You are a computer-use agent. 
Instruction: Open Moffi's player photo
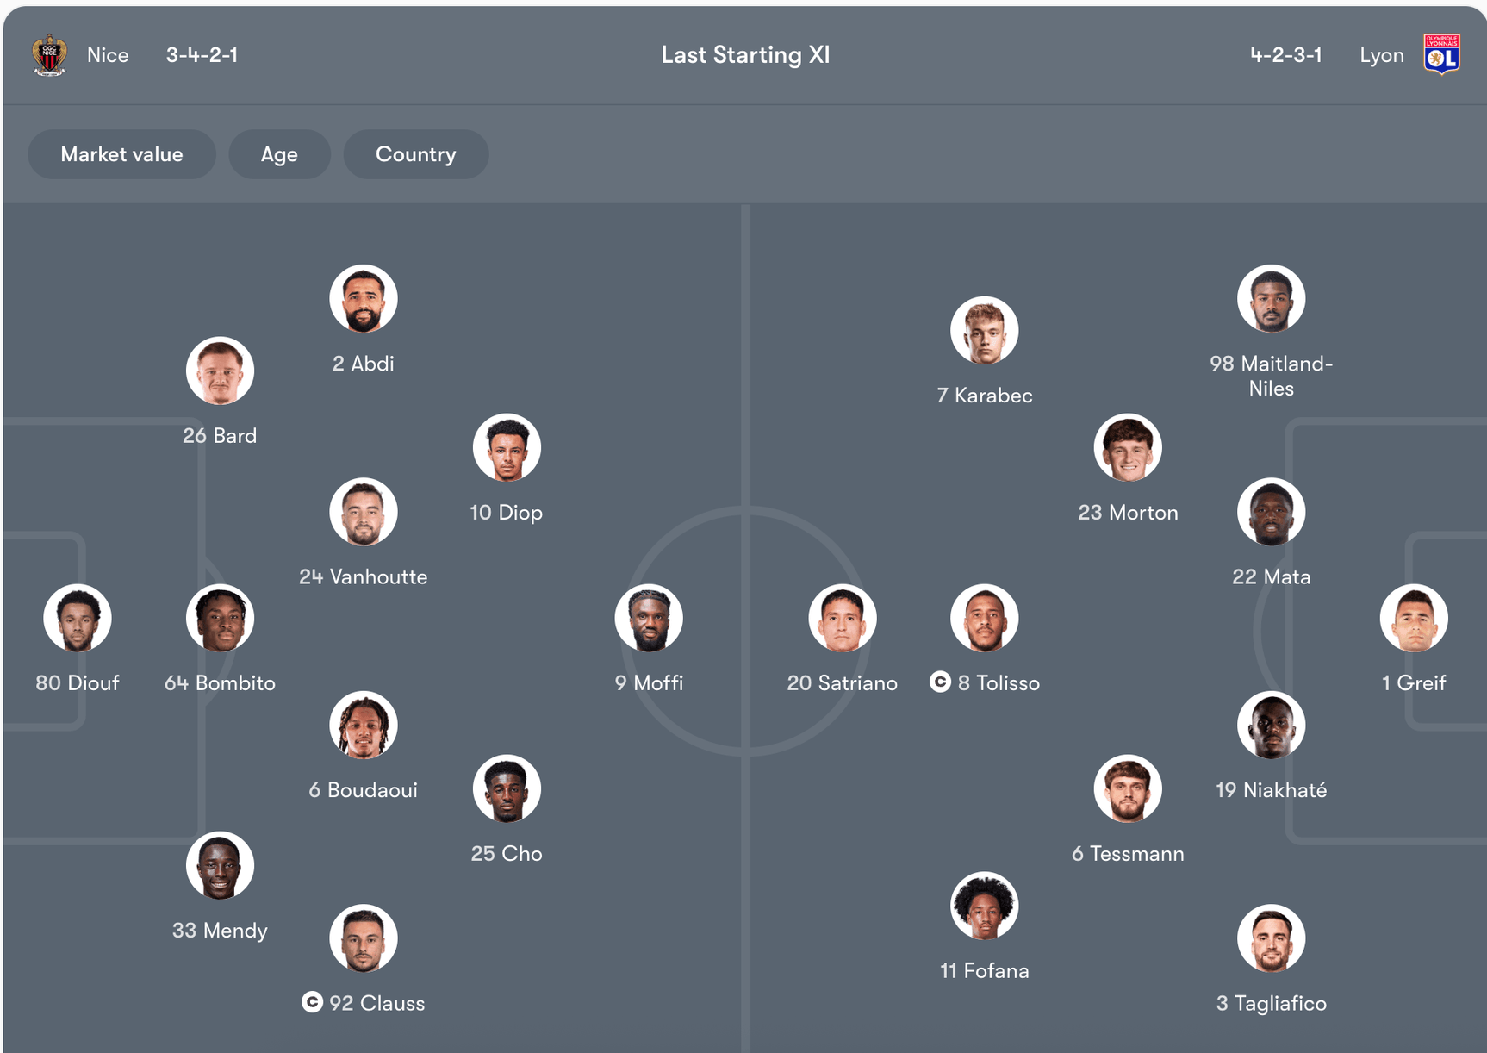click(649, 619)
